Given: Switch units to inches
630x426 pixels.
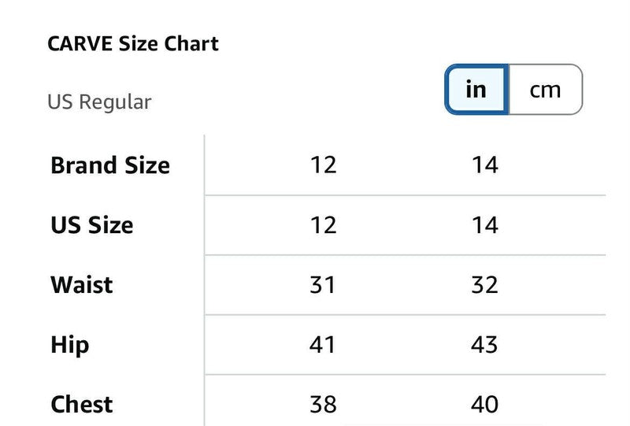Looking at the screenshot, I should click(x=476, y=90).
